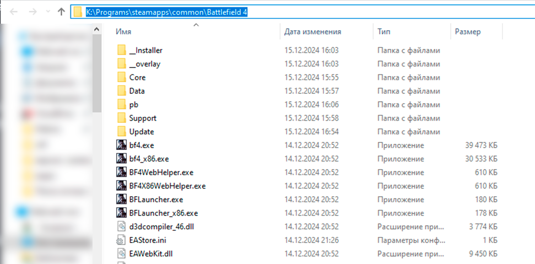Image resolution: width=535 pixels, height=264 pixels.
Task: Click the 180 КБ size value
Action: [x=486, y=200]
